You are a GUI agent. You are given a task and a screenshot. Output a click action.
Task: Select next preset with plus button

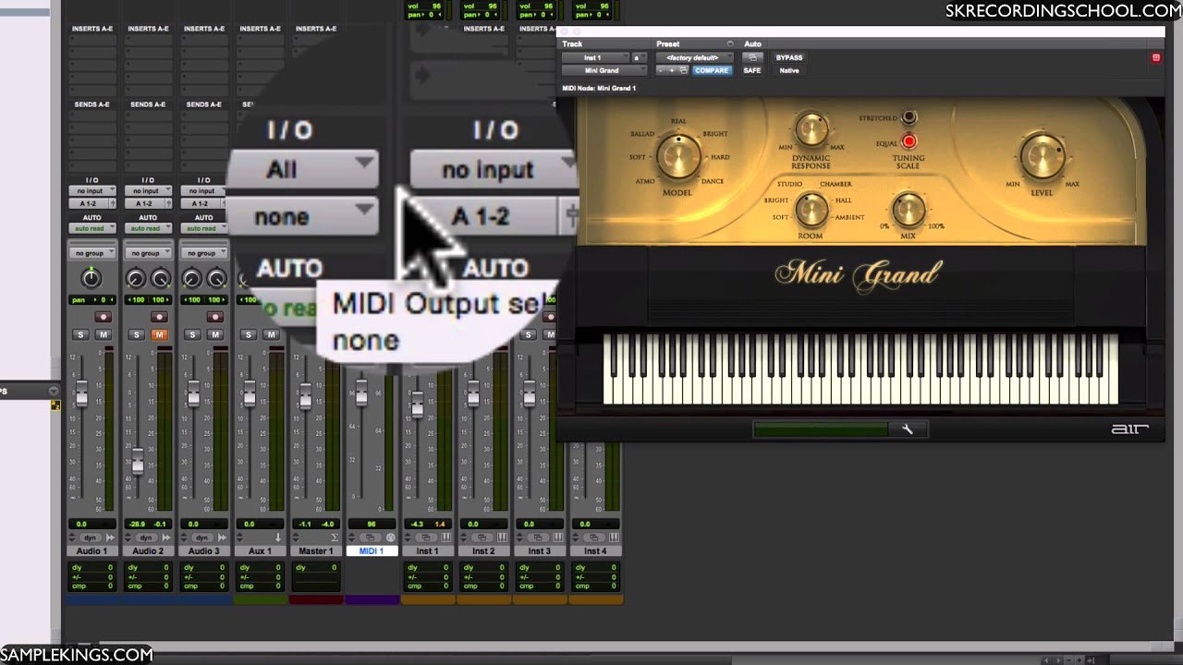(672, 70)
